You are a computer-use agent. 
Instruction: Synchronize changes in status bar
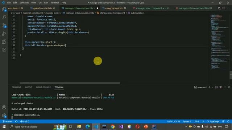(x=16, y=121)
